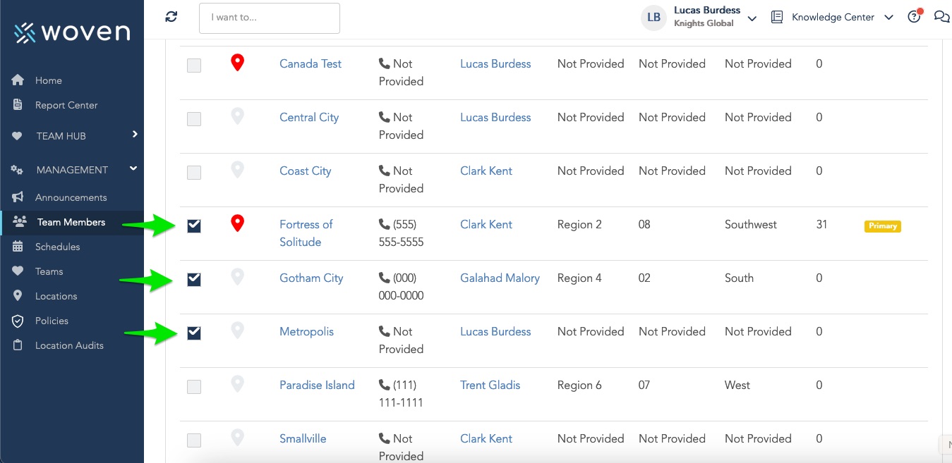Click the red map pin for Fortress of Solitude
Image resolution: width=952 pixels, height=463 pixels.
tap(238, 224)
